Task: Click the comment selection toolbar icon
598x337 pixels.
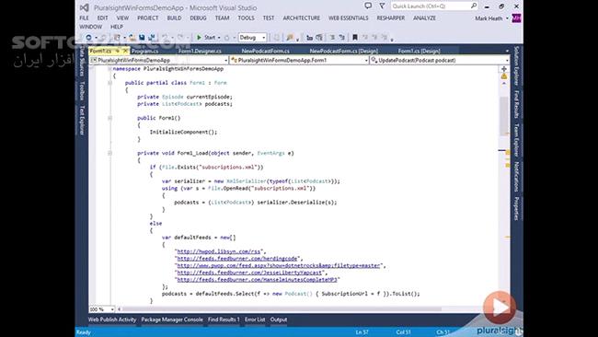Action: tap(332, 38)
